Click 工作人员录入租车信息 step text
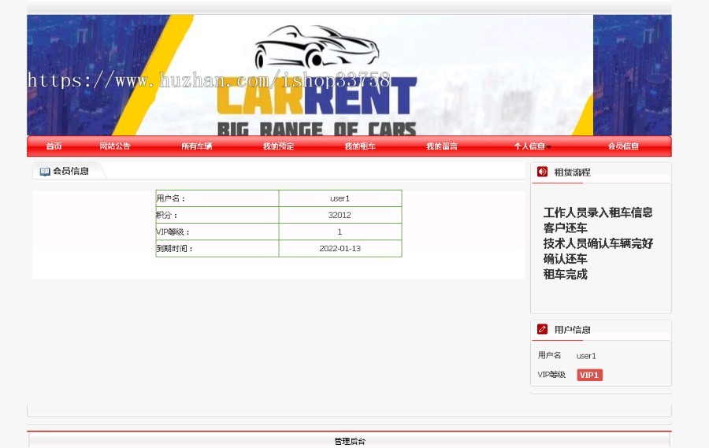The width and height of the screenshot is (709, 448). (598, 213)
